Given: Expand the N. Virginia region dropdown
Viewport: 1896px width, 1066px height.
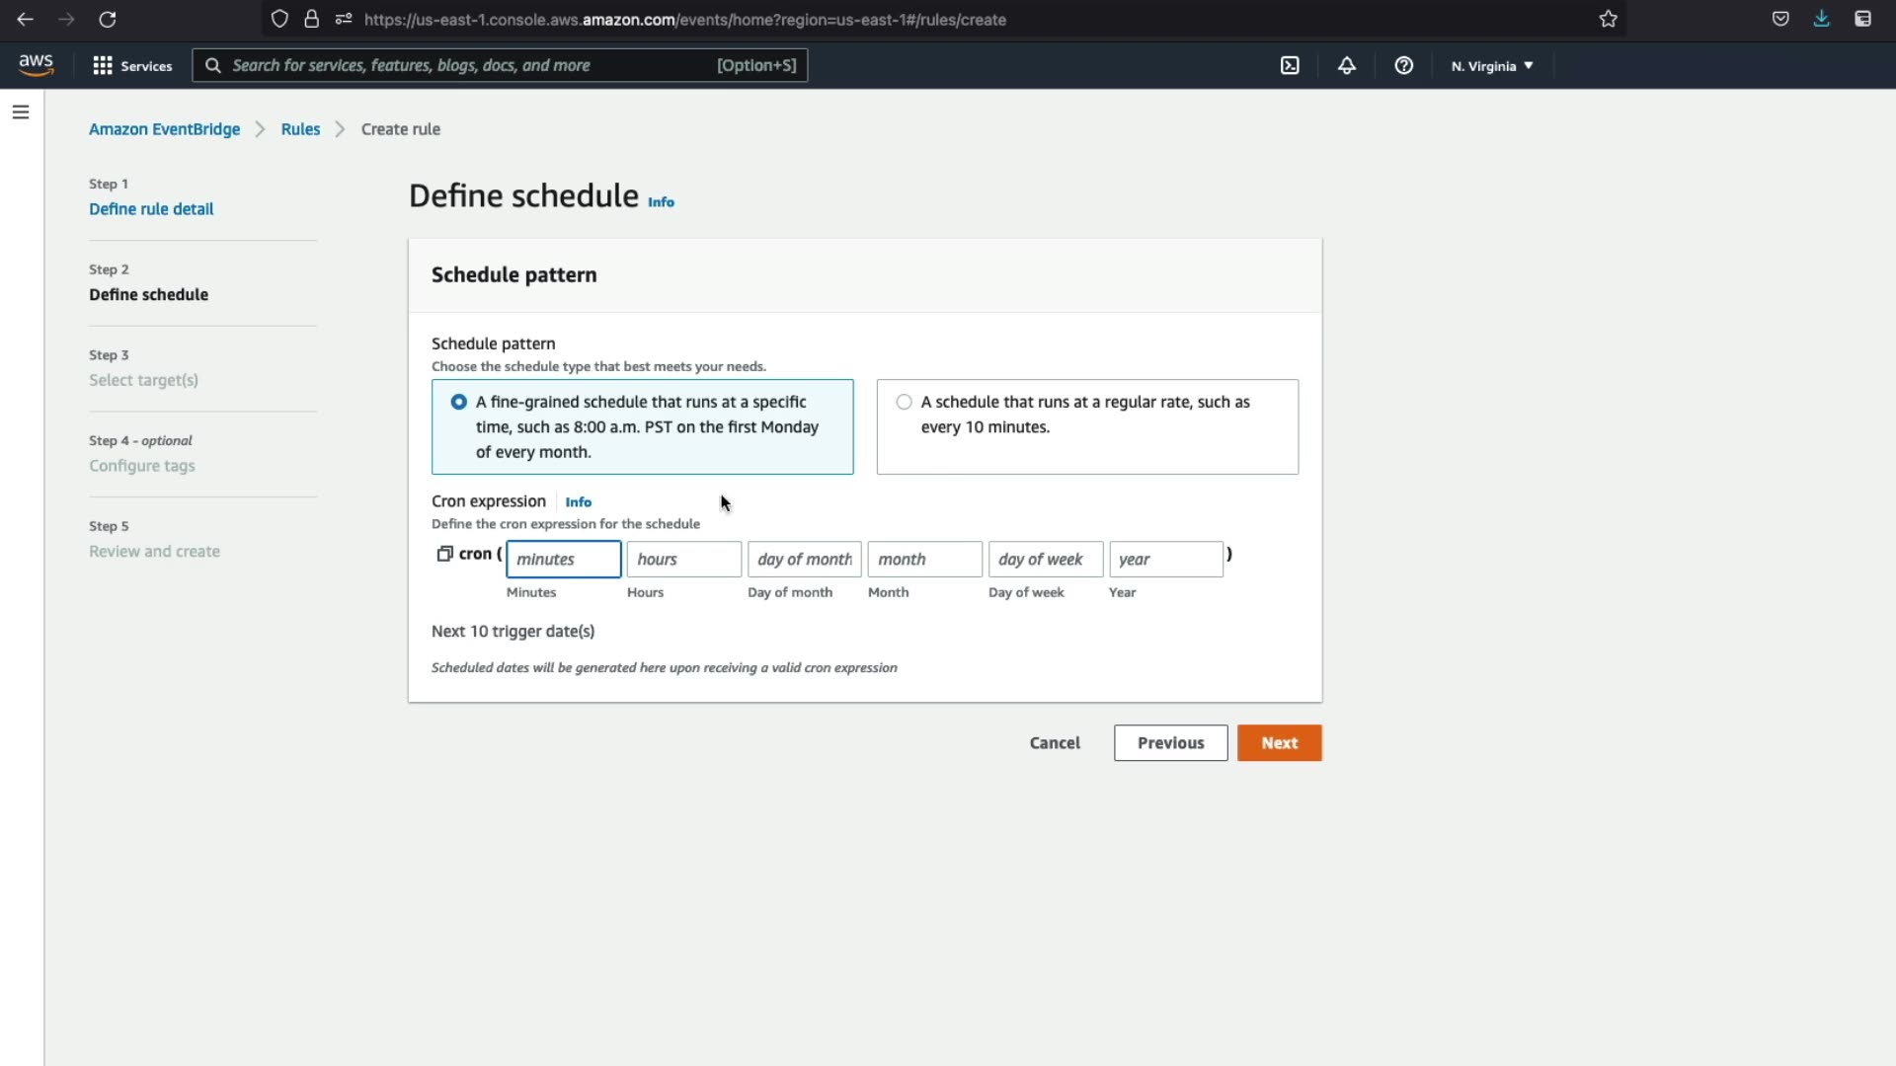Looking at the screenshot, I should point(1492,66).
